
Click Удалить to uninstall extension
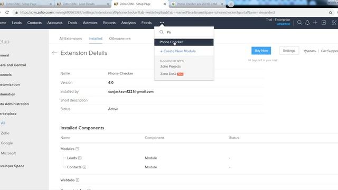(310, 51)
